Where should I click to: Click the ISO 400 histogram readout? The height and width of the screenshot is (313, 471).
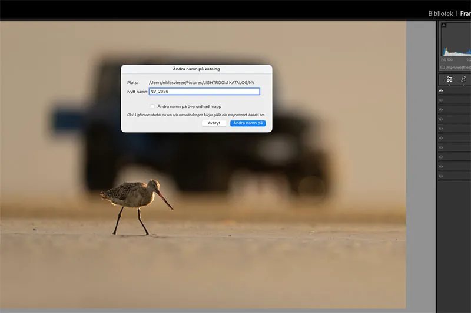(447, 60)
